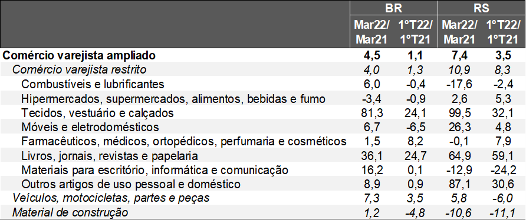Click Tecidos, vestuário e calçados label

pyautogui.click(x=97, y=113)
